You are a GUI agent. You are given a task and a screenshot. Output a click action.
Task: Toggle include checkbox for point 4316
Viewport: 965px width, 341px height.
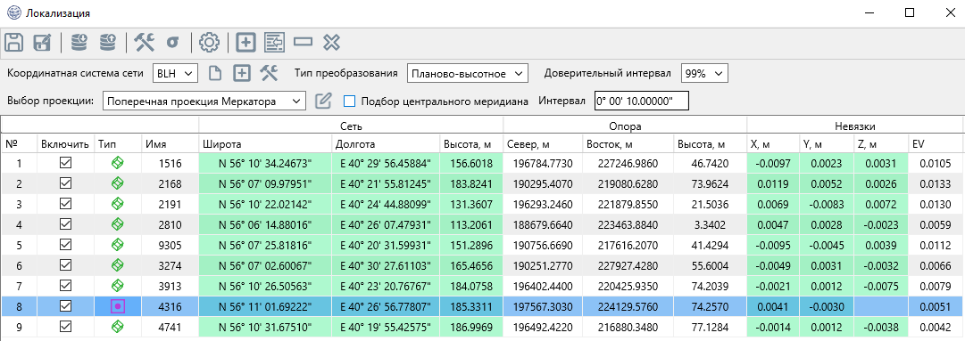point(65,305)
